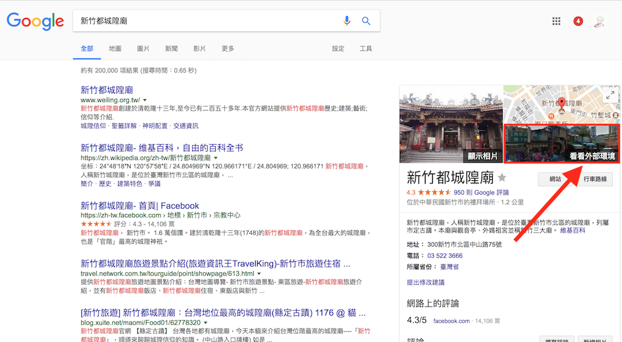The width and height of the screenshot is (622, 342).
Task: Open street view 看看外部環境 thumbnail
Action: point(562,144)
